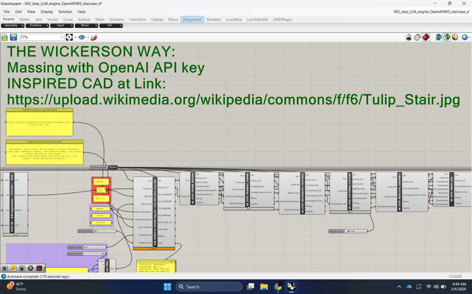Screen dimensions: 472x294
Task: Select wireframe preview mode icon
Action: pos(417,37)
